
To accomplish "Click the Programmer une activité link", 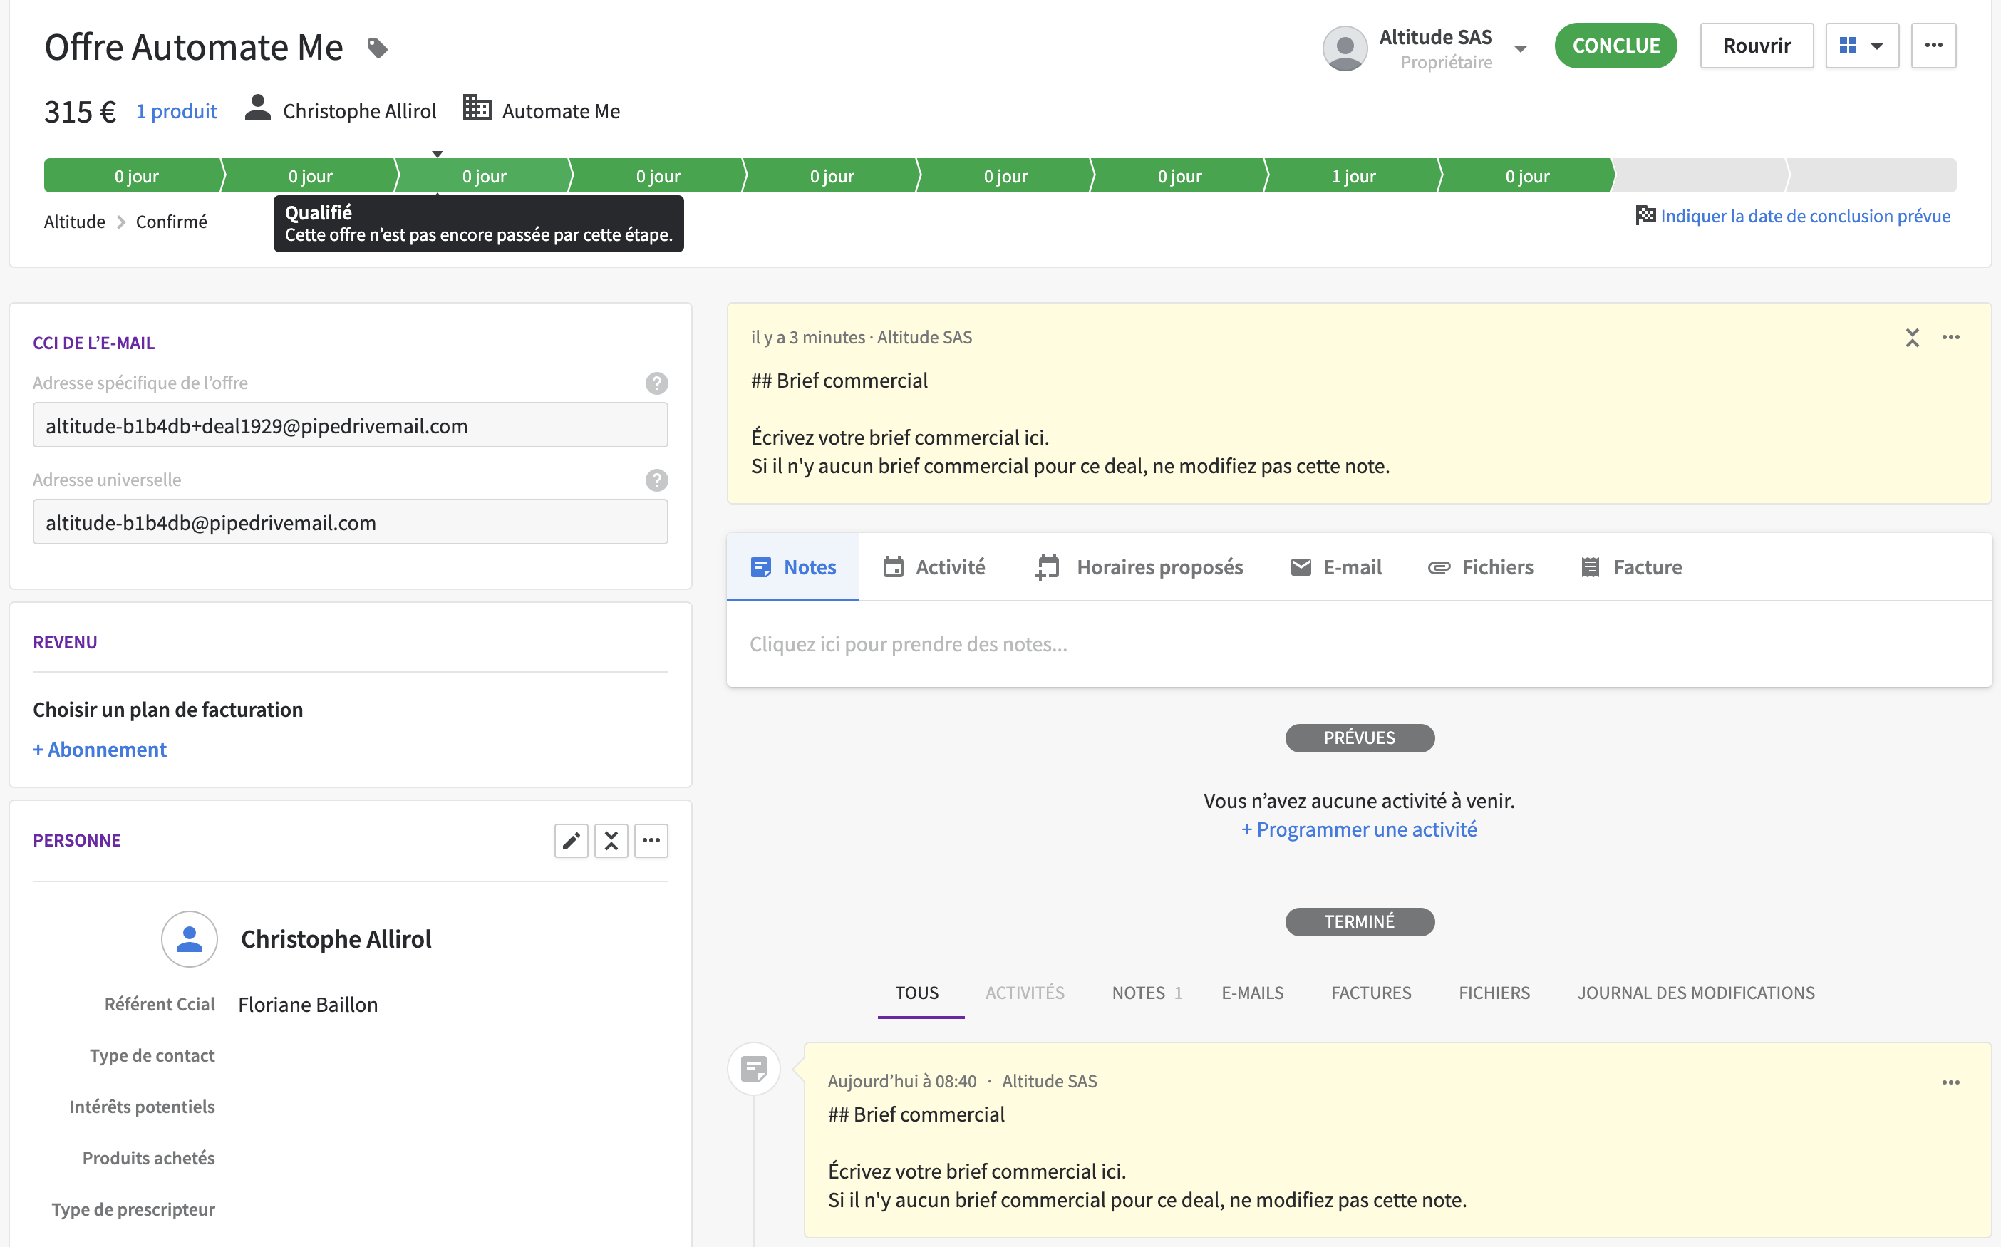I will (1358, 829).
